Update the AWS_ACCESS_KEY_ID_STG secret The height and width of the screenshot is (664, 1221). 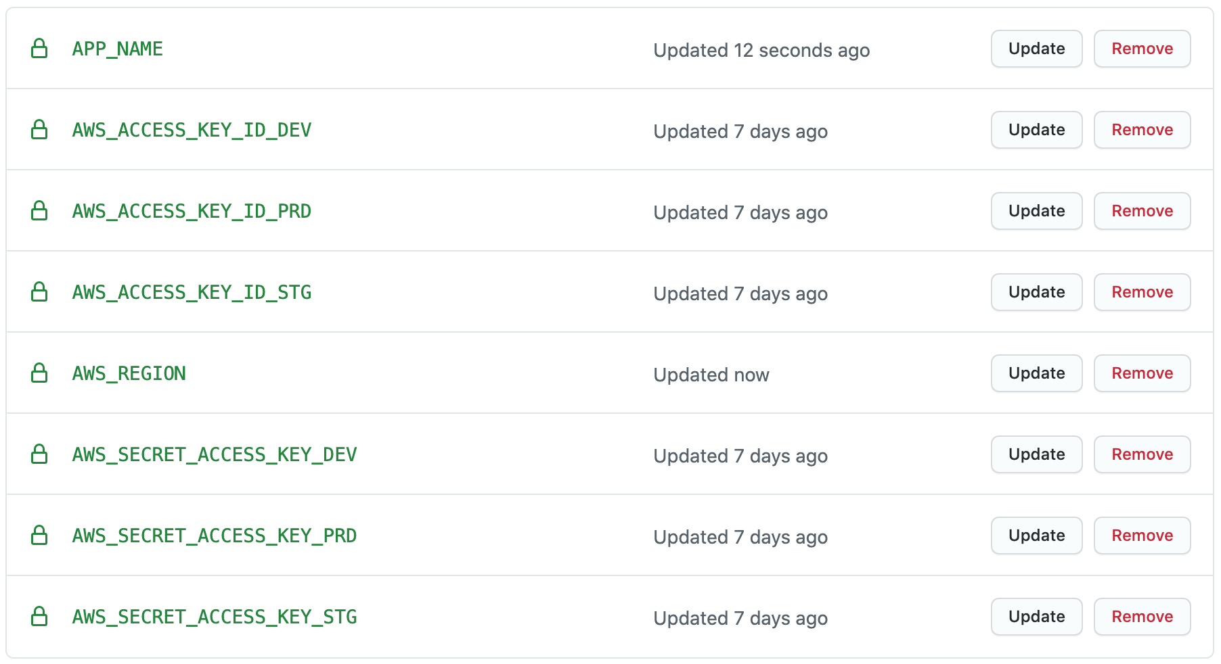1036,292
